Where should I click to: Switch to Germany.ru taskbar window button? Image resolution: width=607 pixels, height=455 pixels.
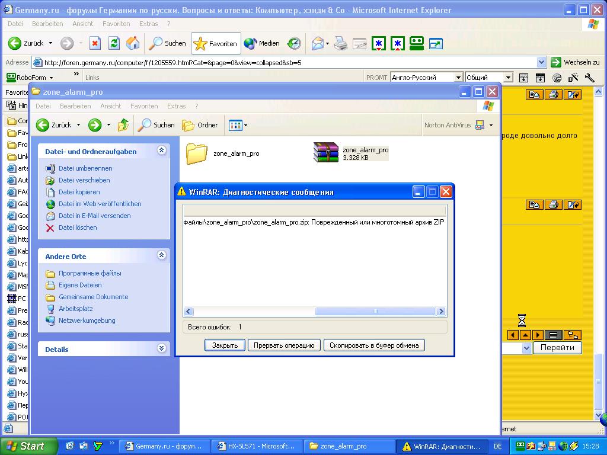point(164,446)
